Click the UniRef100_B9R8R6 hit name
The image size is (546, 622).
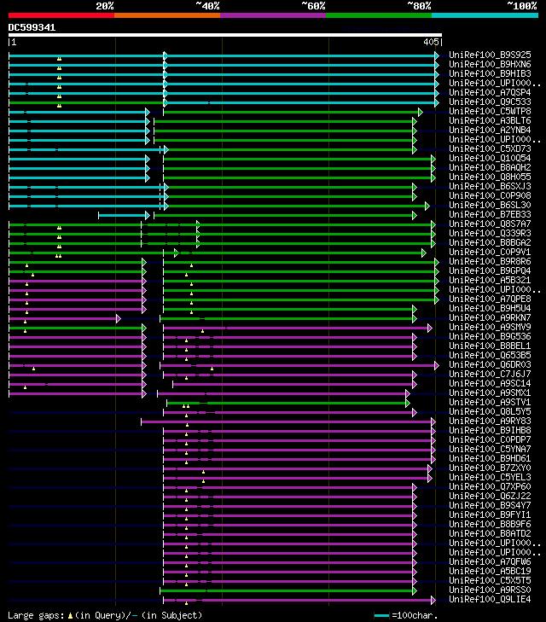tap(490, 261)
